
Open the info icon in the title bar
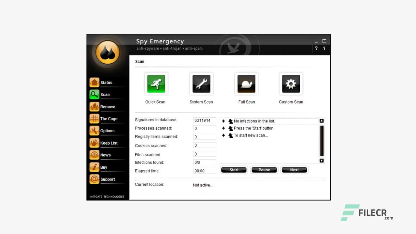pos(324,48)
